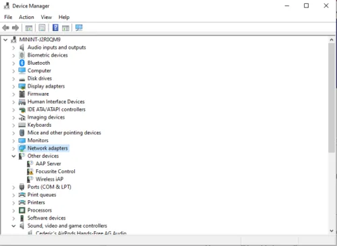This screenshot has width=337, height=246.
Task: Click the IDE ATA/ATAPI controllers icon
Action: pyautogui.click(x=22, y=110)
